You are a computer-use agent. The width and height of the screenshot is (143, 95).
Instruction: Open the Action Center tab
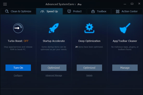(x=127, y=11)
